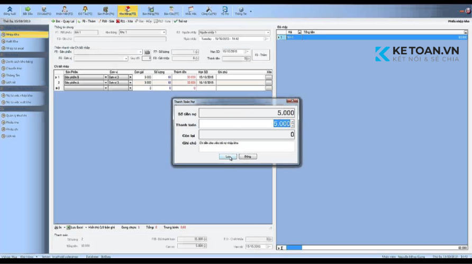Click the Tổng tiền column header

tap(385, 32)
